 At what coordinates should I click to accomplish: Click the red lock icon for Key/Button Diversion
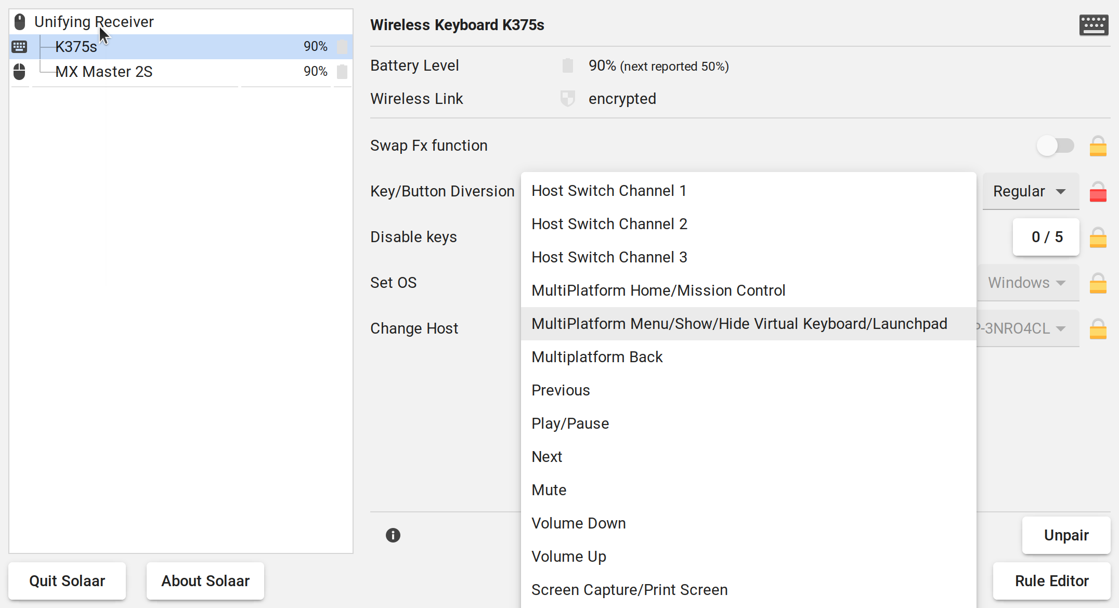point(1098,192)
